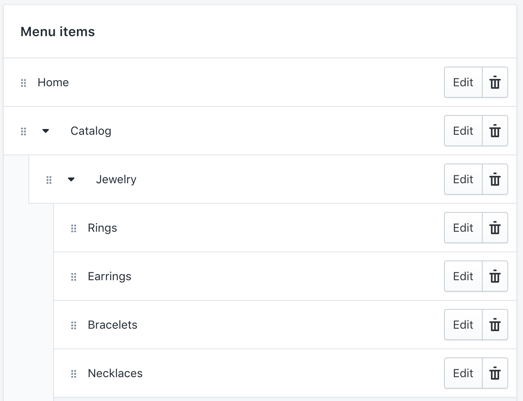Open Edit for the Catalog item
This screenshot has height=401, width=523.
coord(463,131)
